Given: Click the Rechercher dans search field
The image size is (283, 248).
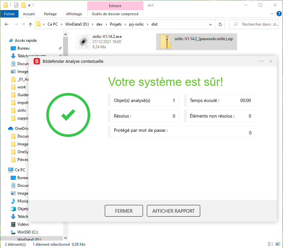Looking at the screenshot, I should click(254, 24).
